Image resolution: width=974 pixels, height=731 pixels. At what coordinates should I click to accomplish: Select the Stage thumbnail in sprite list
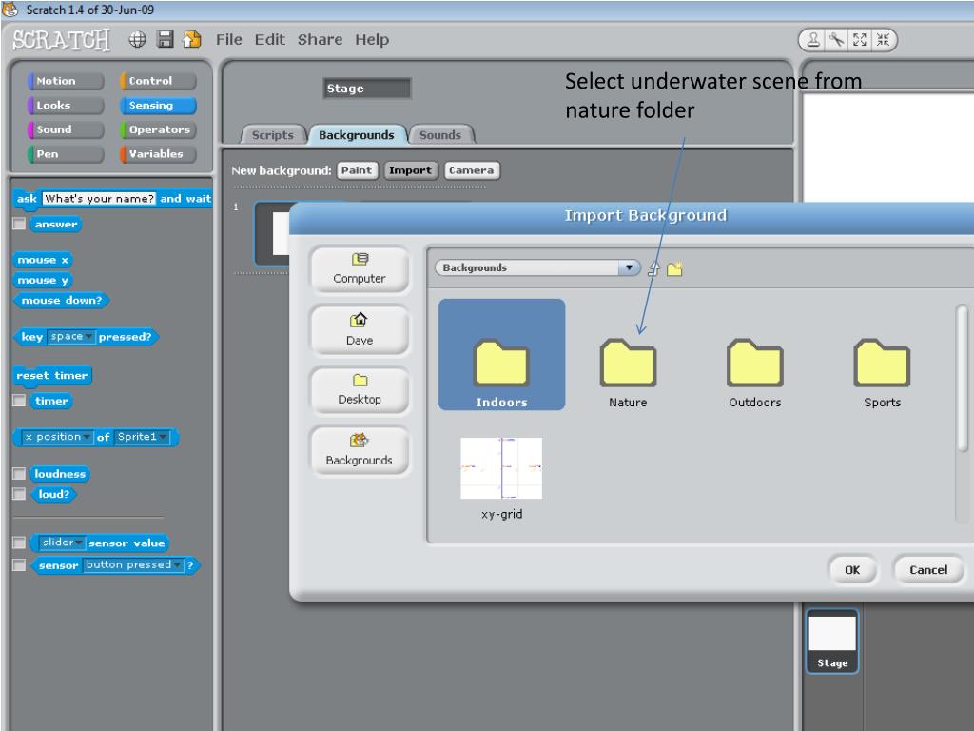pos(832,642)
